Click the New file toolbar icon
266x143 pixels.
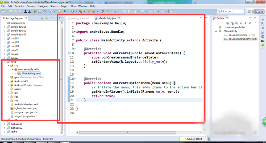pos(3,11)
